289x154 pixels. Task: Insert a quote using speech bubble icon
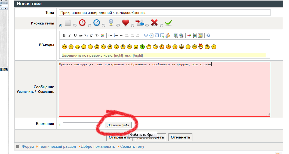146,35
